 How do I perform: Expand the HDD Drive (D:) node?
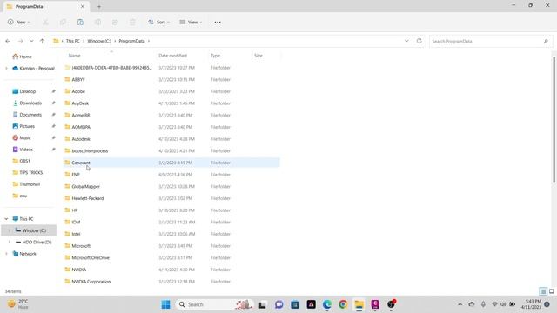pos(10,242)
